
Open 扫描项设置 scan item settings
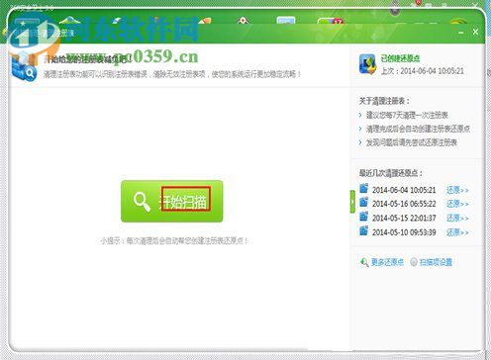[436, 262]
